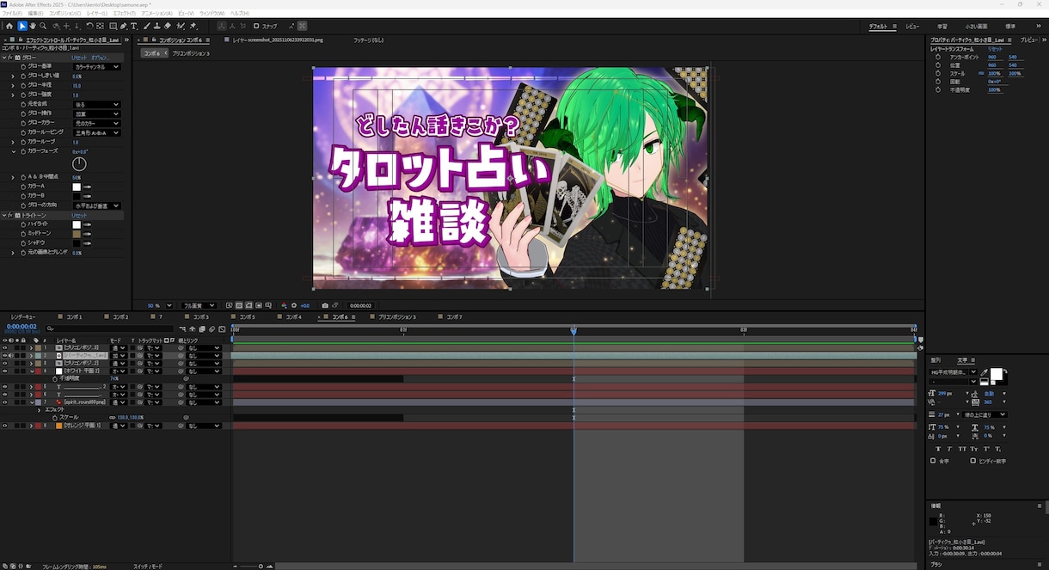
Task: Open the グローカラー dropdown
Action: point(97,123)
